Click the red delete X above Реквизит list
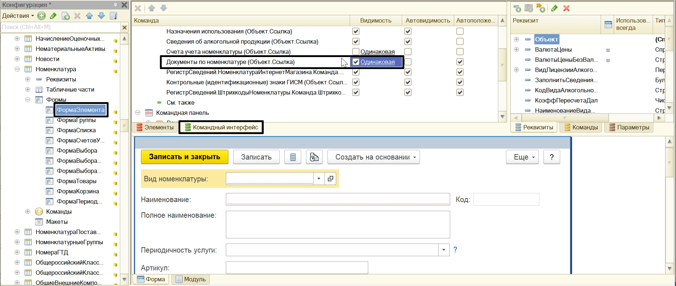 tap(566, 8)
